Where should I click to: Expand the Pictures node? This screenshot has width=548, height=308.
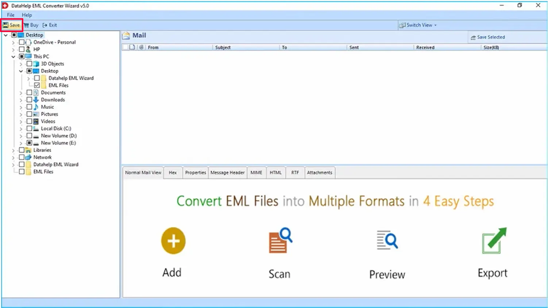21,114
